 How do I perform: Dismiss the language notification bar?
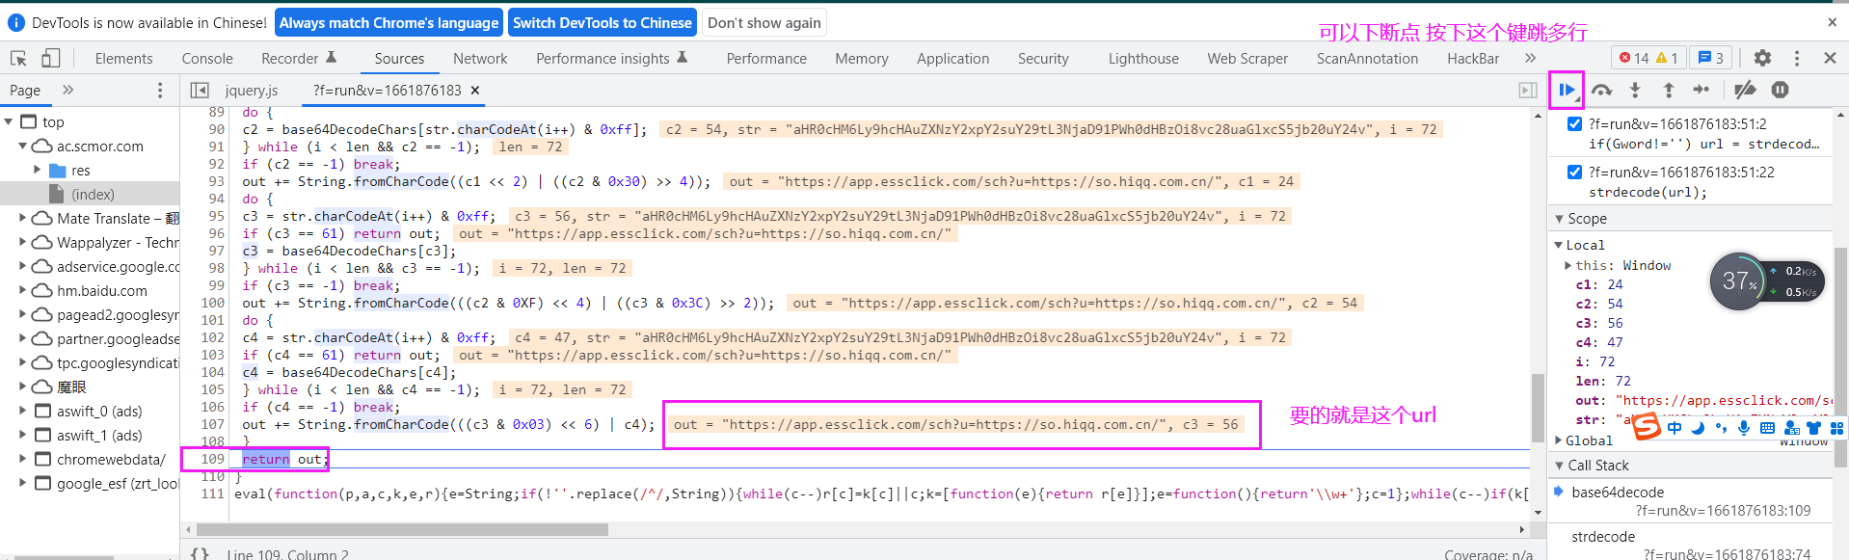(x=1832, y=22)
